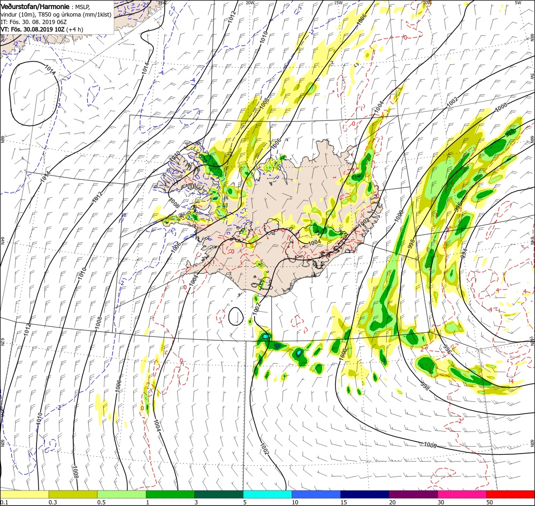Click the '994' isobar label
Screen dimensions: 535x506
463,252
